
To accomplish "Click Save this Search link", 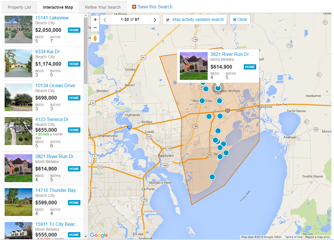I will coord(155,7).
